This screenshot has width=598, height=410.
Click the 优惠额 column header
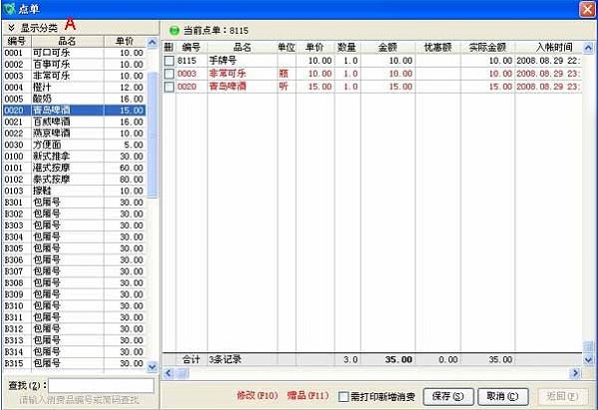pos(438,47)
